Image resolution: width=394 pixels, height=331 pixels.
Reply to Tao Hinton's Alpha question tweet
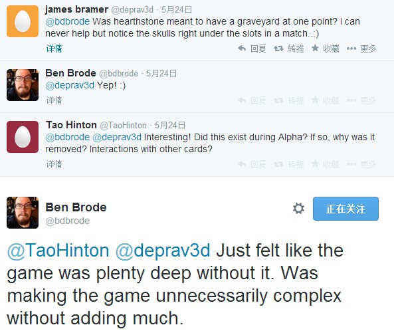(x=252, y=164)
